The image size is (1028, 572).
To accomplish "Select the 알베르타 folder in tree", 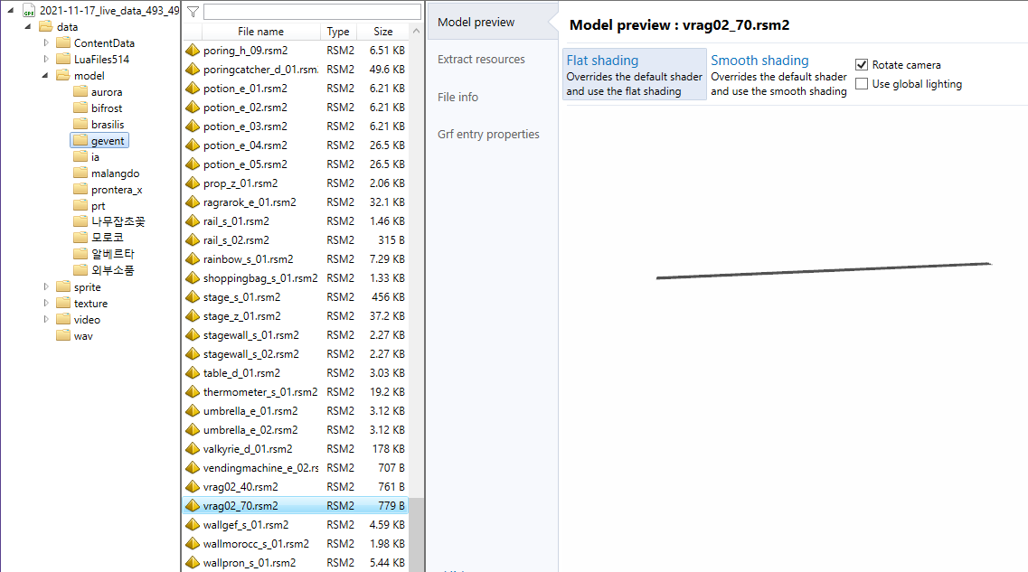I will pos(113,254).
